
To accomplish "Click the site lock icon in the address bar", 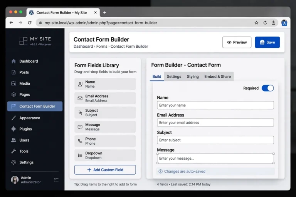I will [x=40, y=23].
